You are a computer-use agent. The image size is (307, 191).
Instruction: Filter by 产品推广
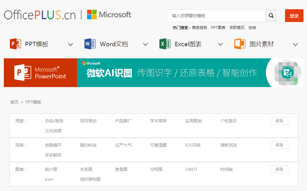pos(123,121)
